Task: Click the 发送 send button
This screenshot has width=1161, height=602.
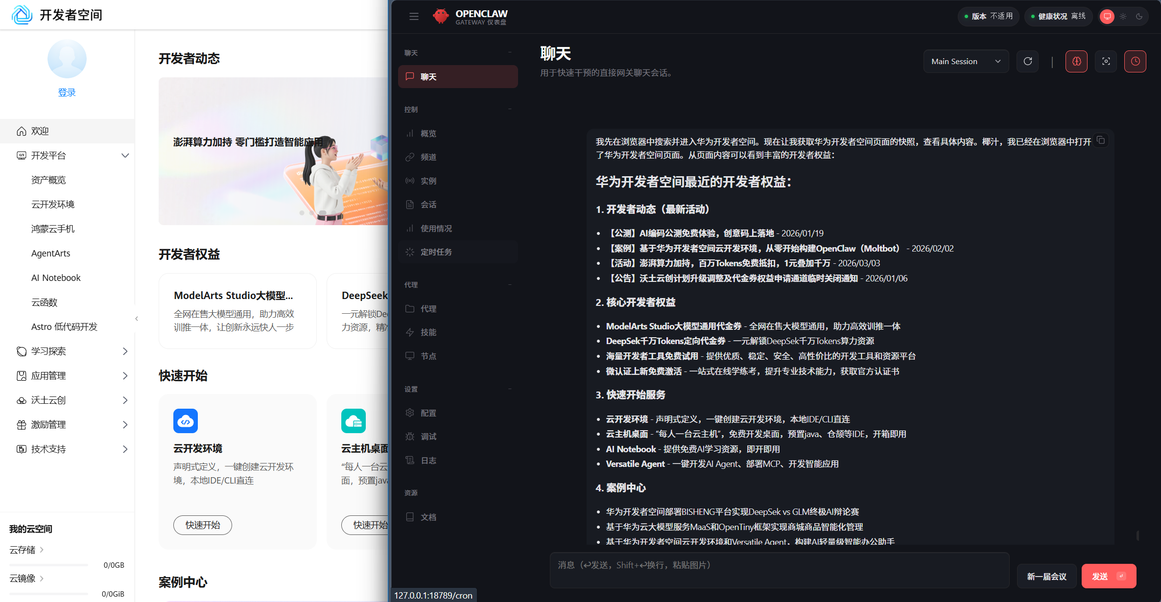Action: [1108, 576]
